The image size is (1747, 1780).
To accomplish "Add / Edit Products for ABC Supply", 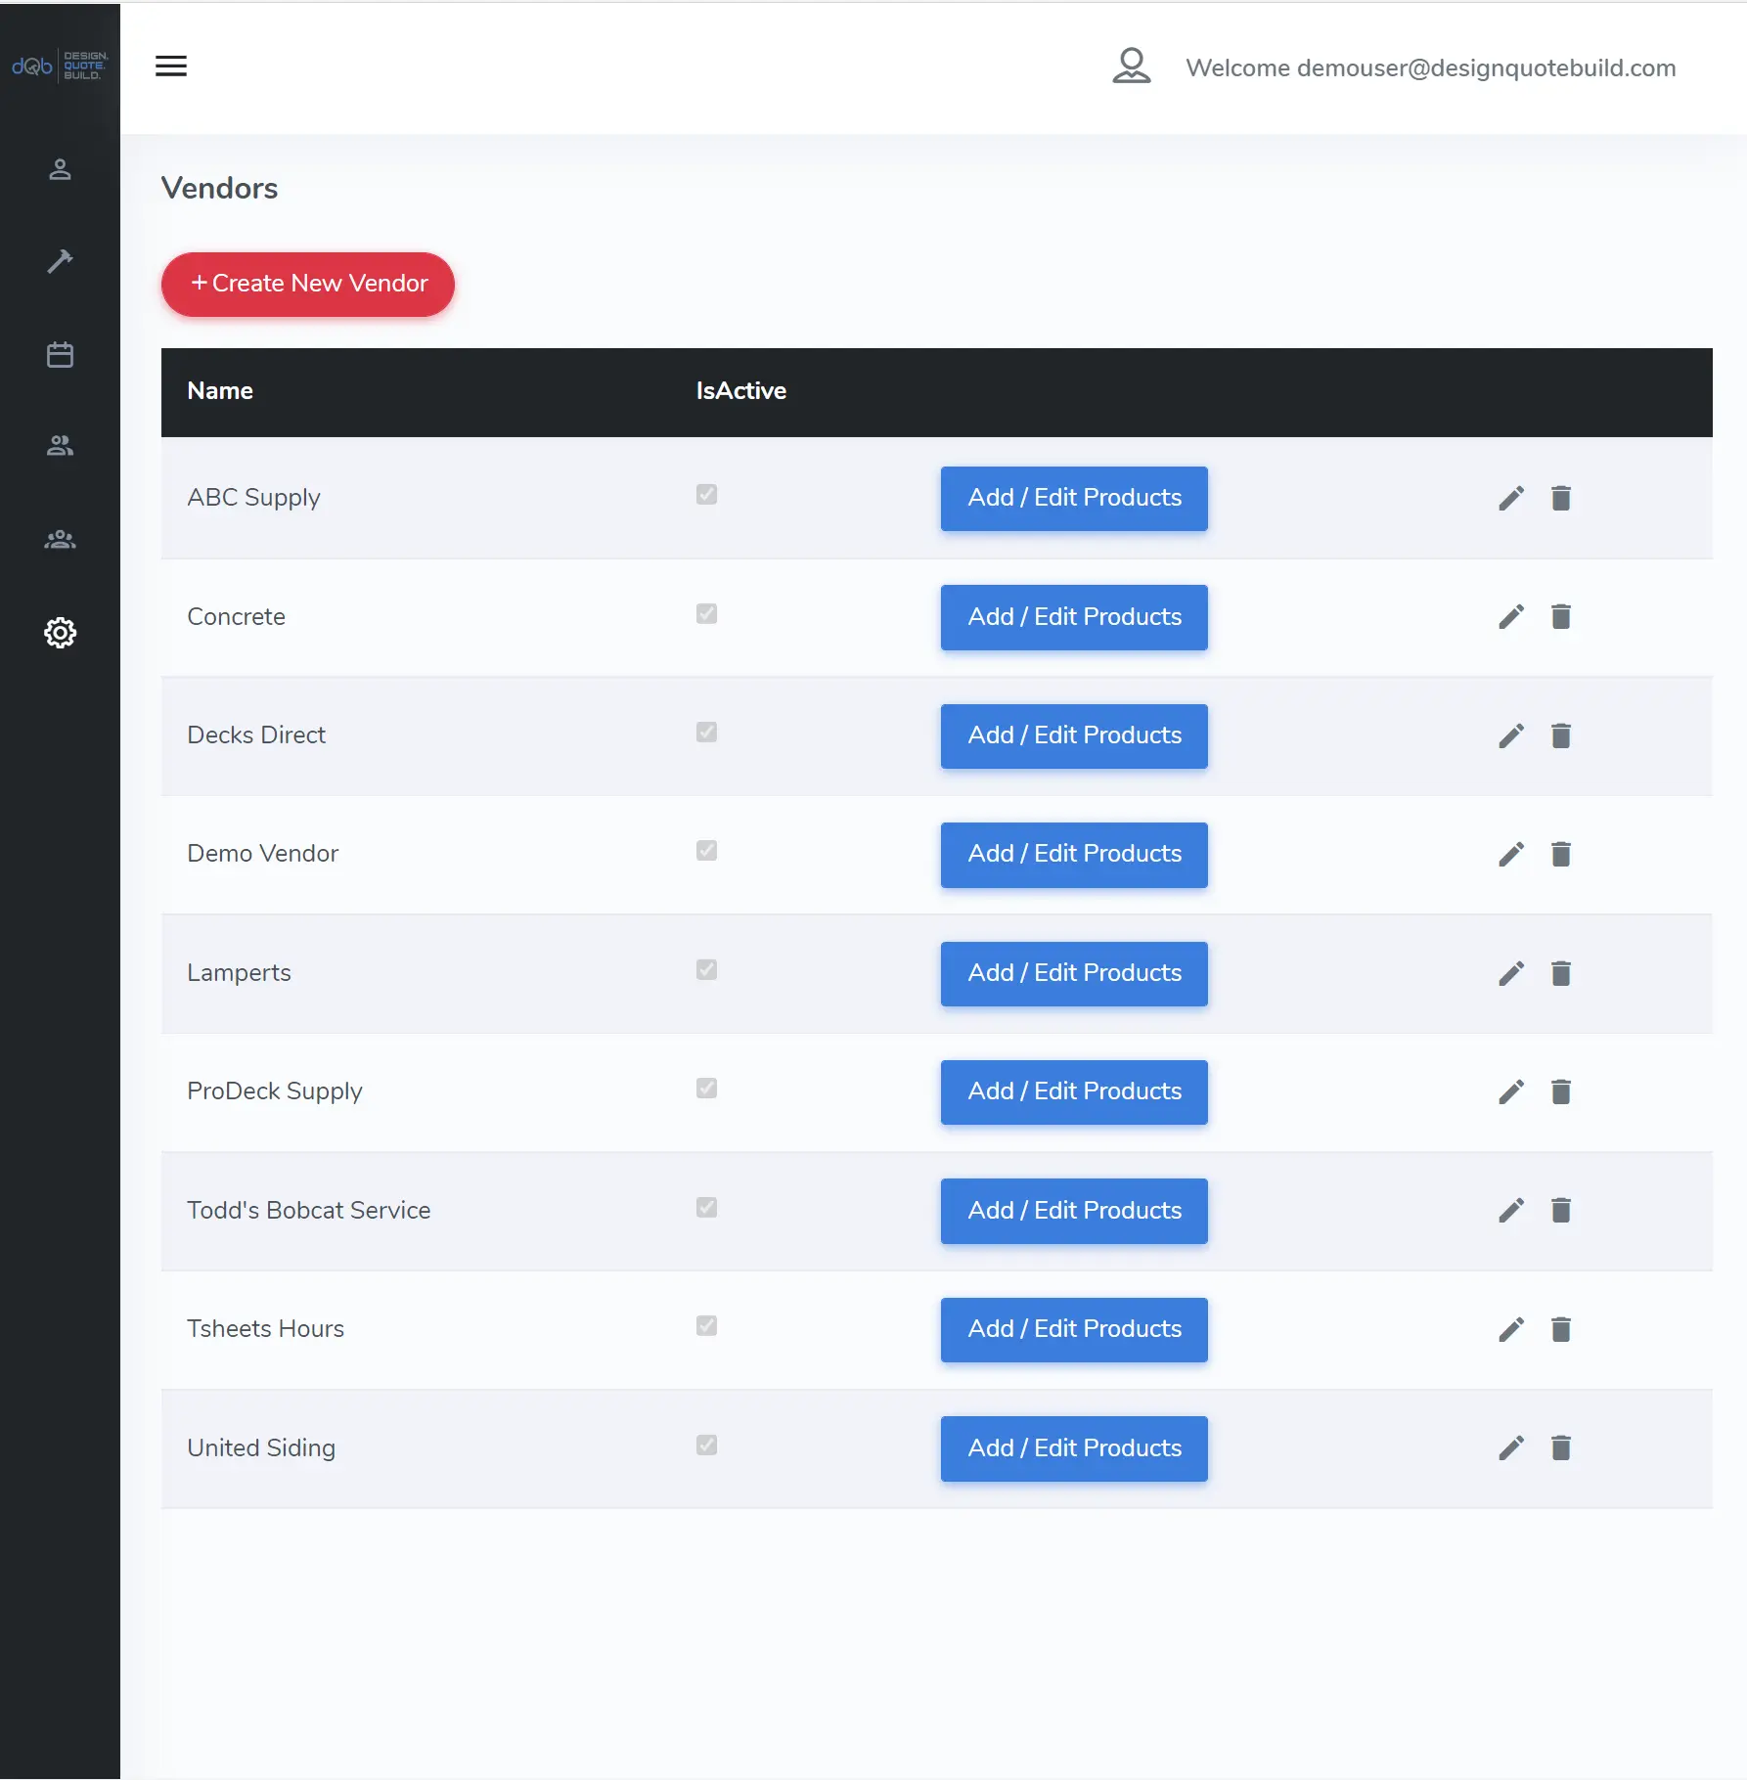I will (x=1074, y=498).
